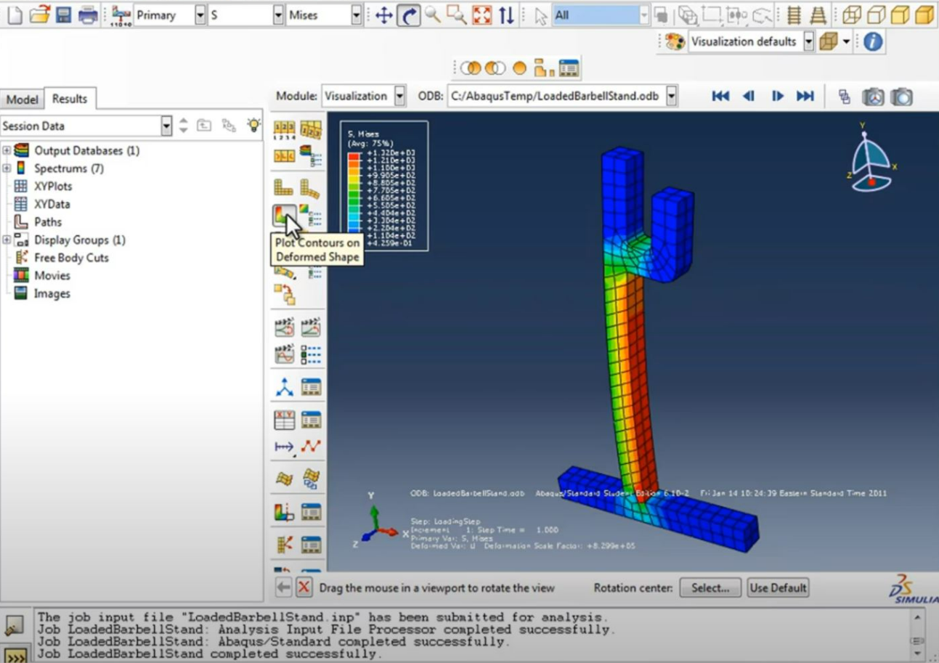This screenshot has width=939, height=663.
Task: Switch to the Results tab
Action: 70,99
